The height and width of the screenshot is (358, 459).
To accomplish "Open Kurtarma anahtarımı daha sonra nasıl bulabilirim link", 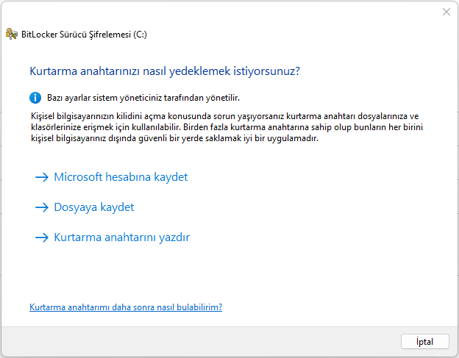I will click(126, 307).
